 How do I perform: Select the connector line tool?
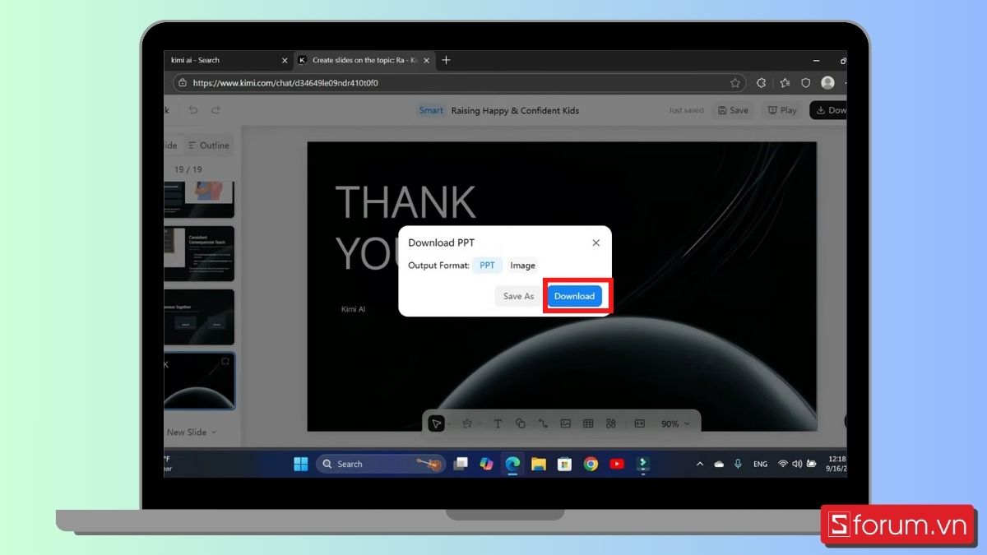click(x=543, y=423)
